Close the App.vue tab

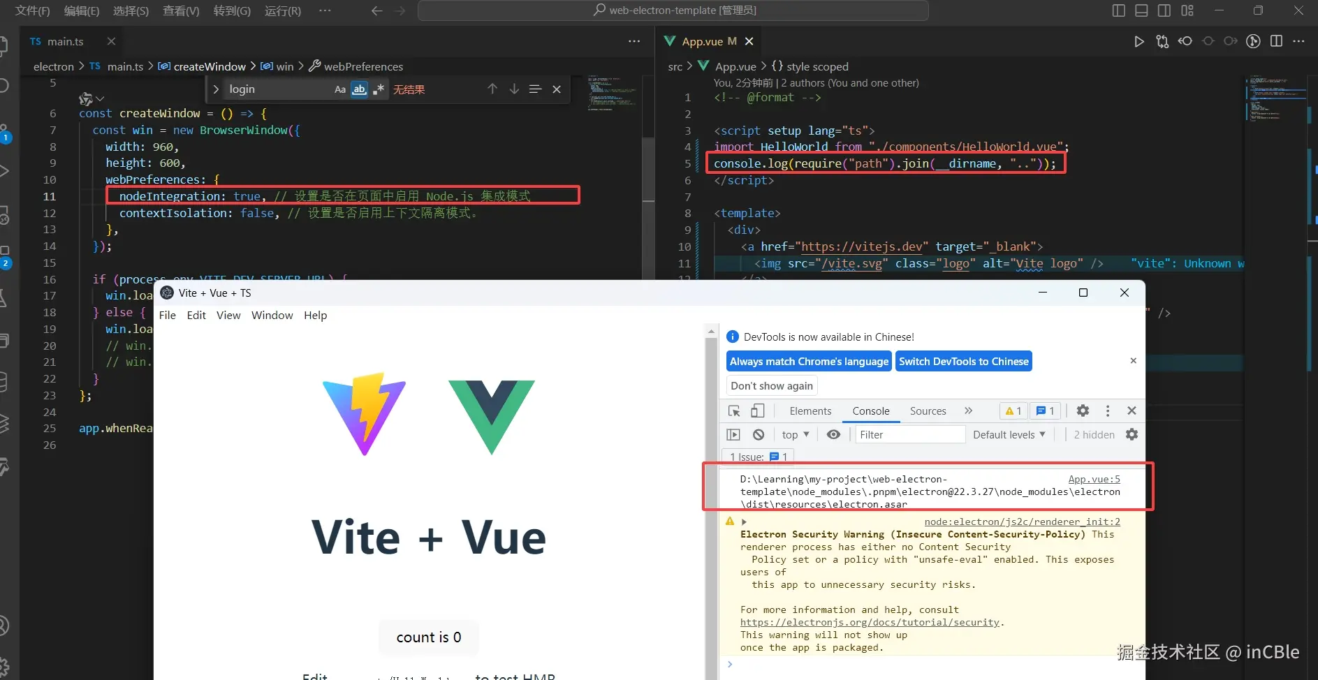(749, 41)
